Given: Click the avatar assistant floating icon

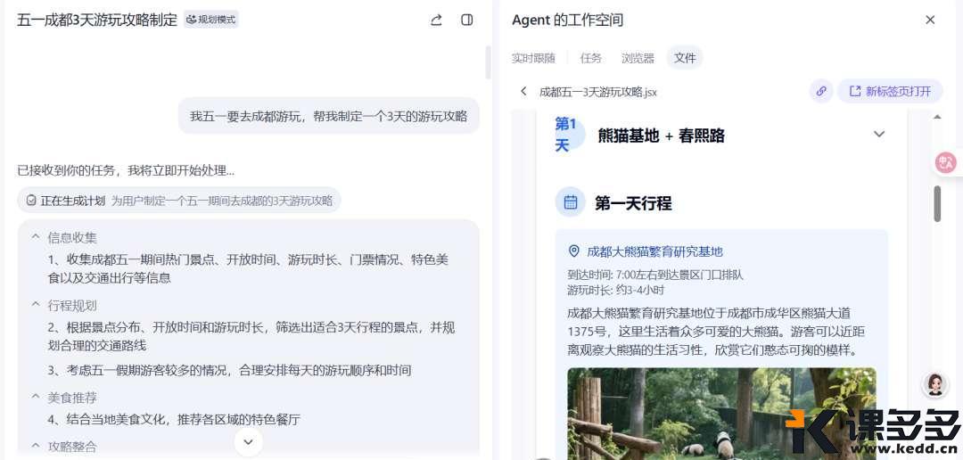Looking at the screenshot, I should coord(935,385).
